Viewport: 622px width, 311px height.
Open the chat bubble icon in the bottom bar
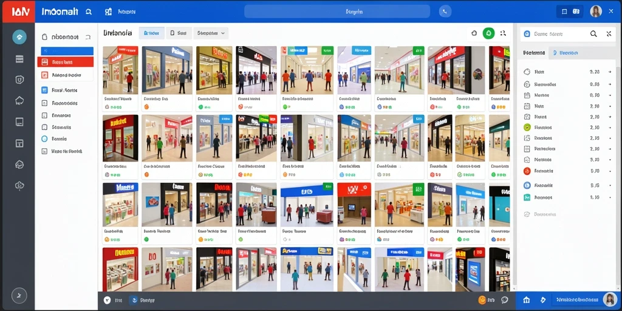(505, 300)
